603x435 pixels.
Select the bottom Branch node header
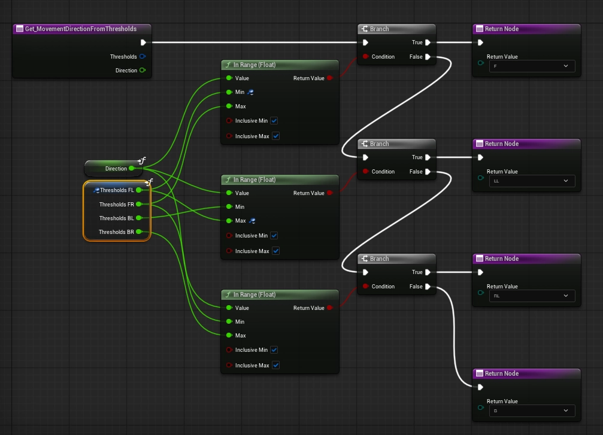click(396, 258)
